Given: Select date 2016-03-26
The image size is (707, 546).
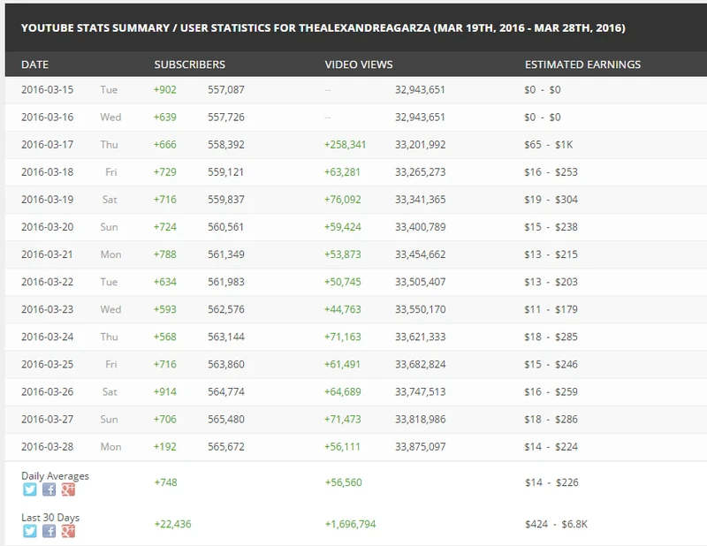Looking at the screenshot, I should (48, 392).
